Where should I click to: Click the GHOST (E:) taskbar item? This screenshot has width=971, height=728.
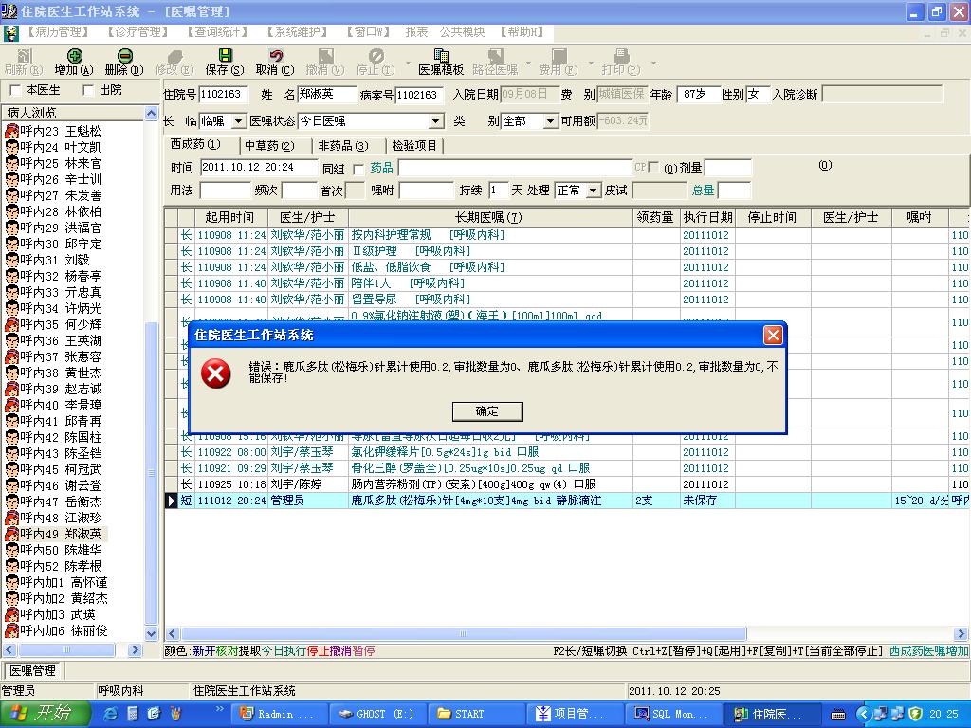coord(378,714)
